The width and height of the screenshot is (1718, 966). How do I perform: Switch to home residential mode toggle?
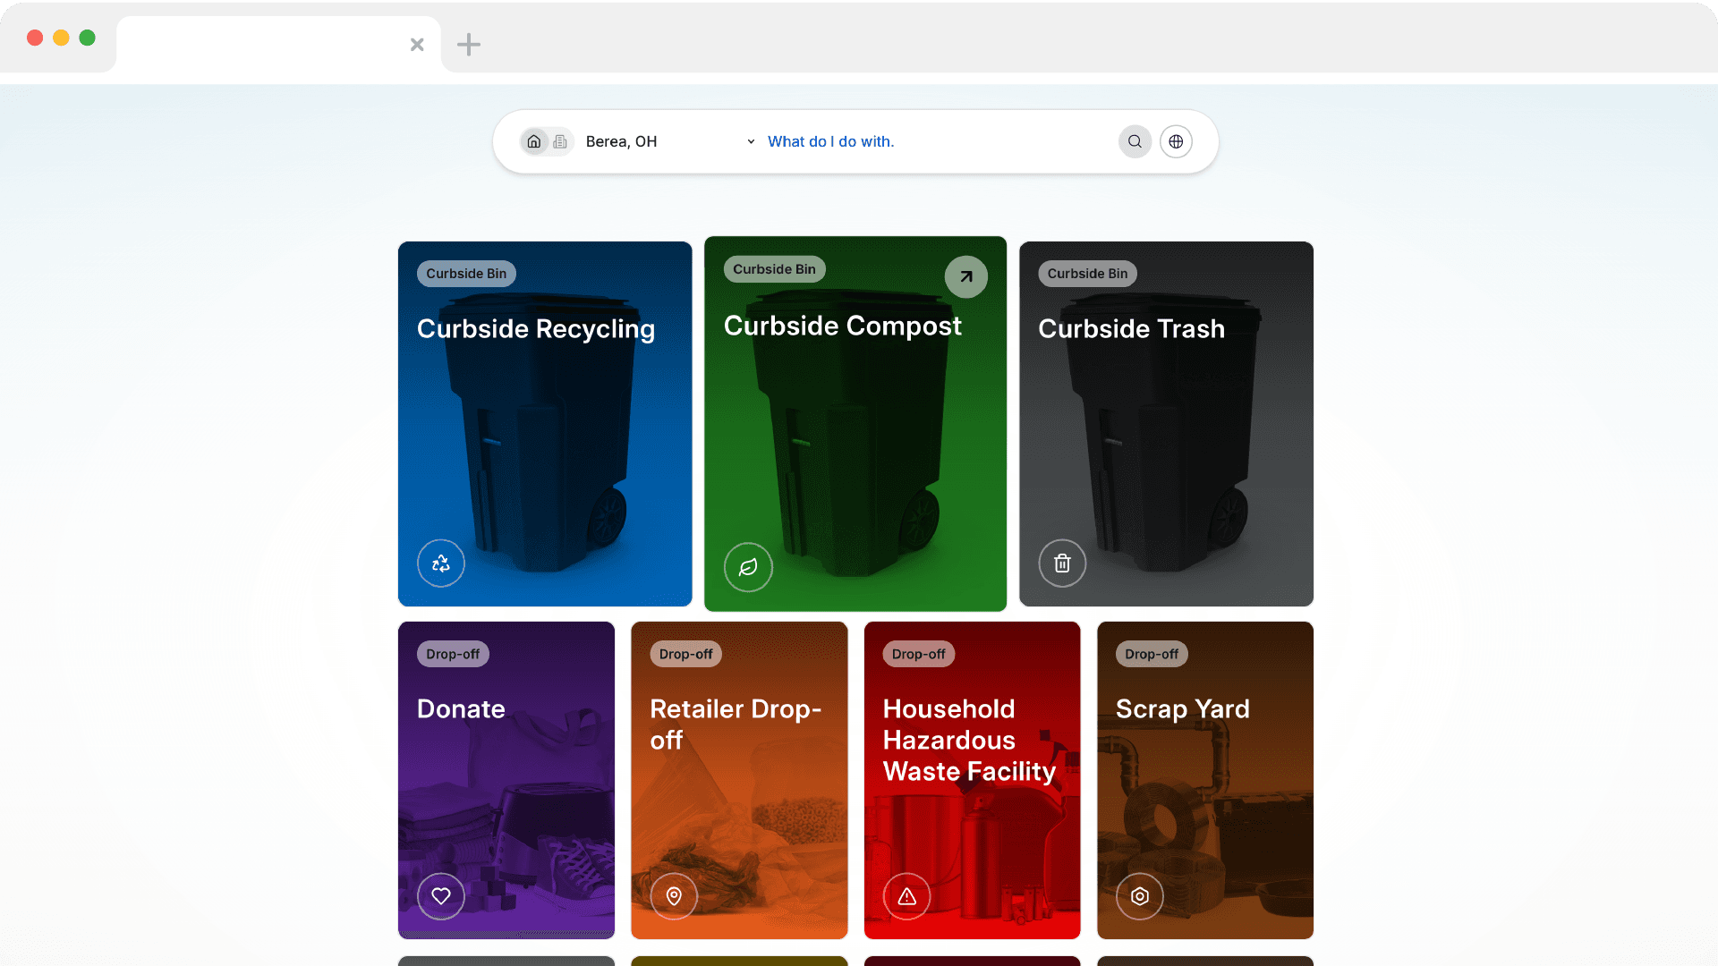[x=534, y=141]
